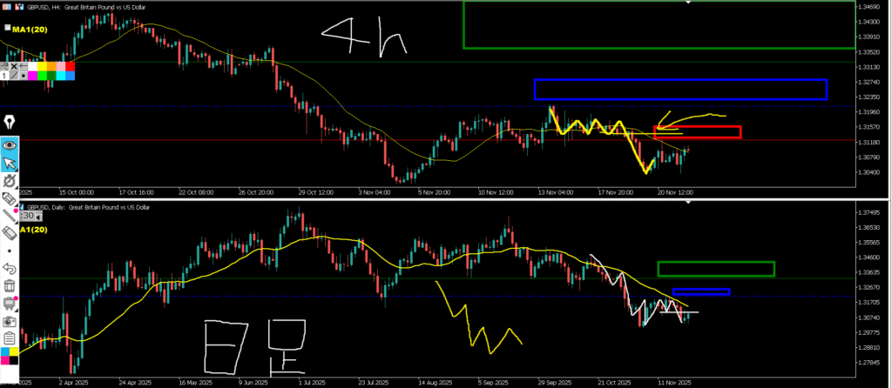Click the 1.32670 price label on Daily chart
The height and width of the screenshot is (388, 892).
pos(870,287)
